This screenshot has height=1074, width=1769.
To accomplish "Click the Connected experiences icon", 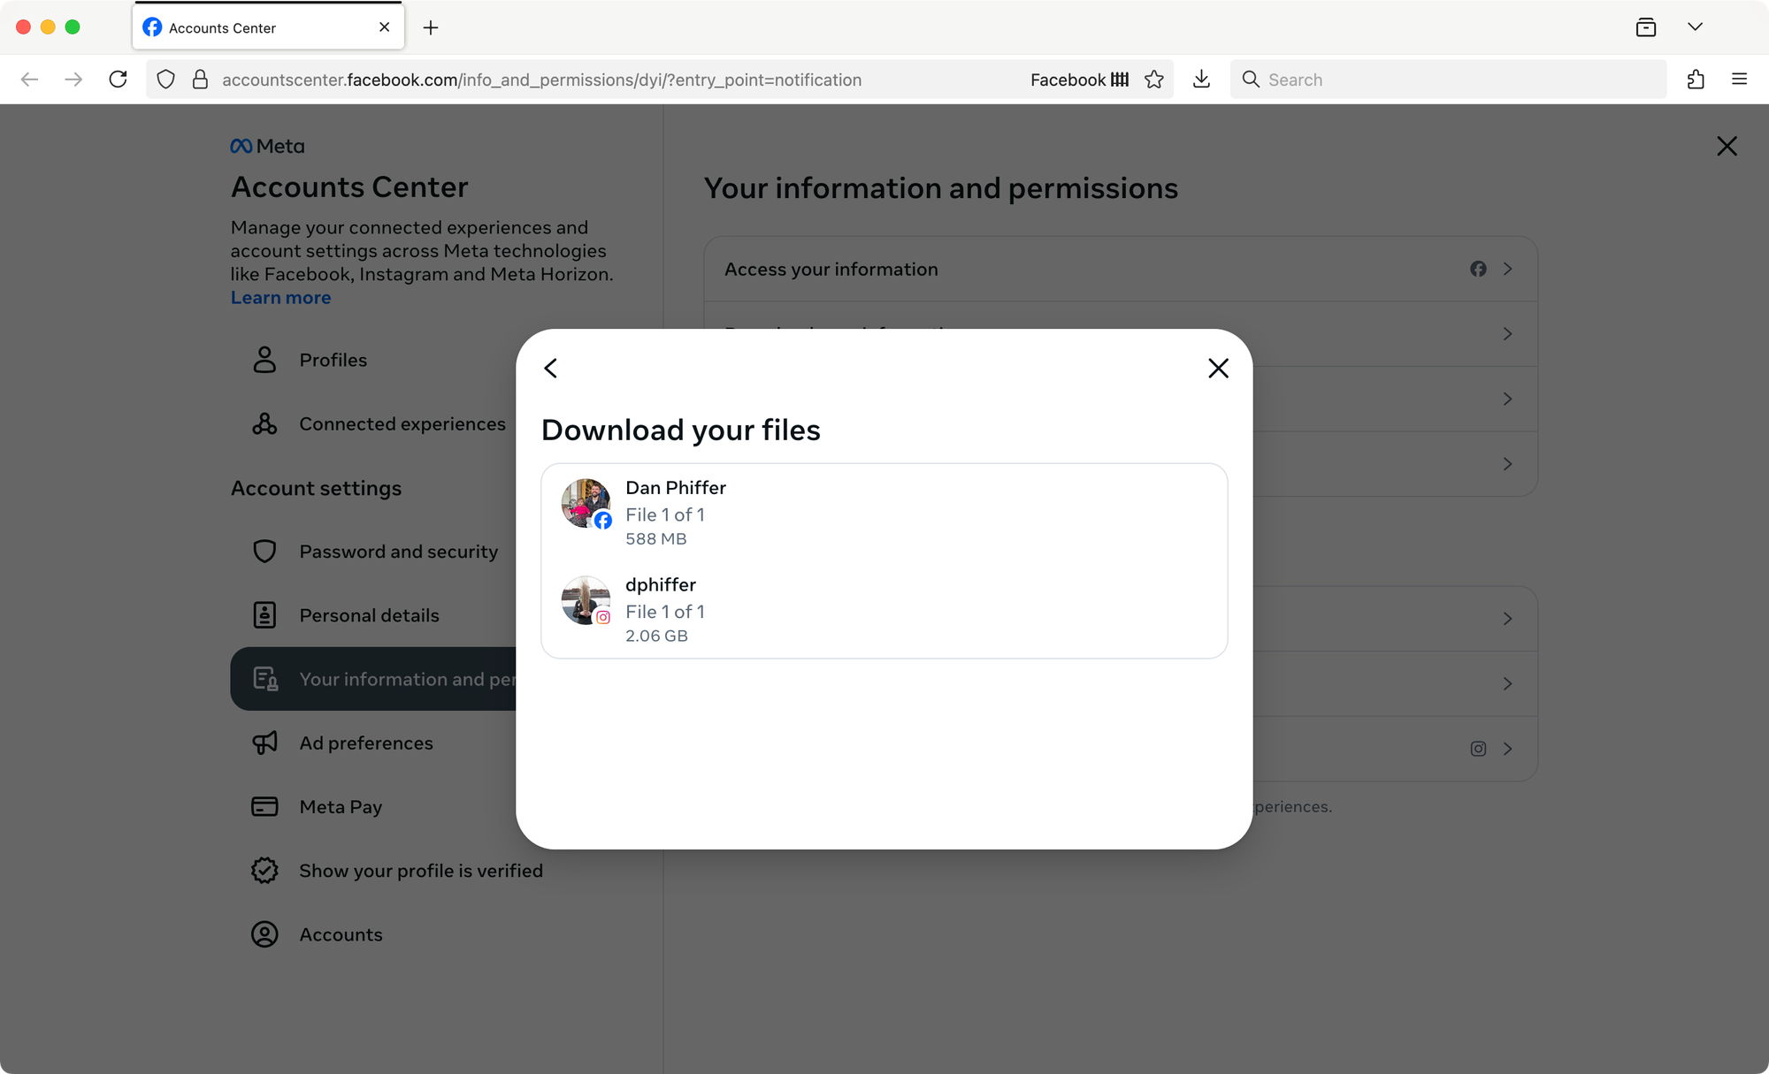I will [264, 422].
